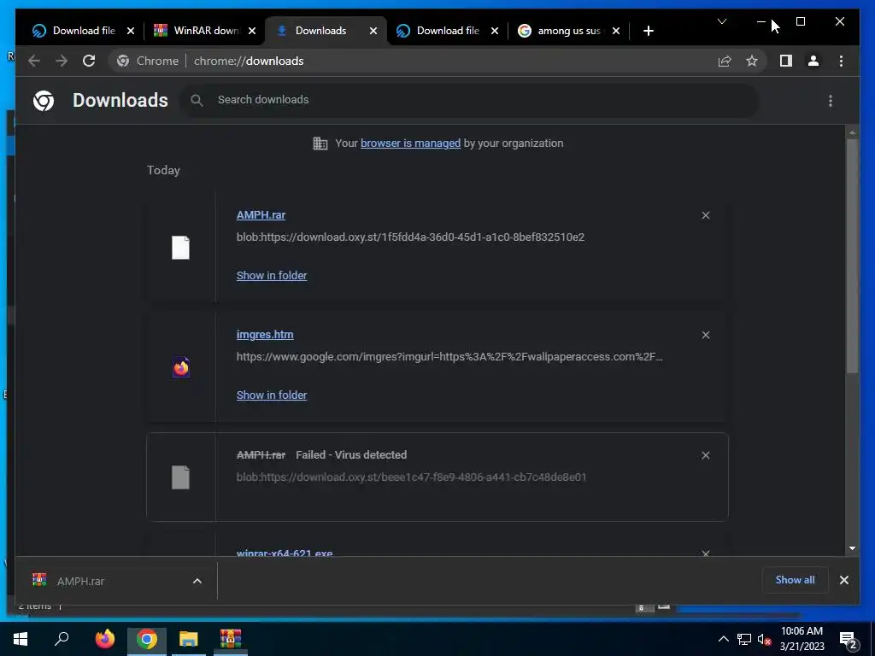This screenshot has width=875, height=656.
Task: Open the Chrome profile icon
Action: coord(813,61)
